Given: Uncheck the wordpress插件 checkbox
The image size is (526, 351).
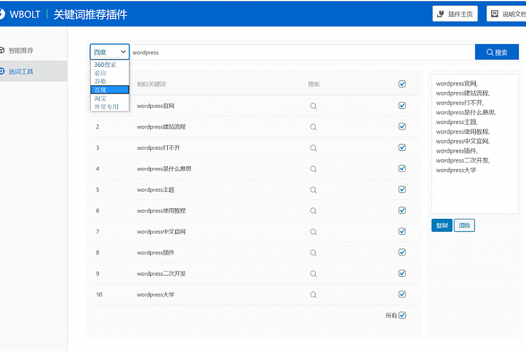Looking at the screenshot, I should point(402,252).
